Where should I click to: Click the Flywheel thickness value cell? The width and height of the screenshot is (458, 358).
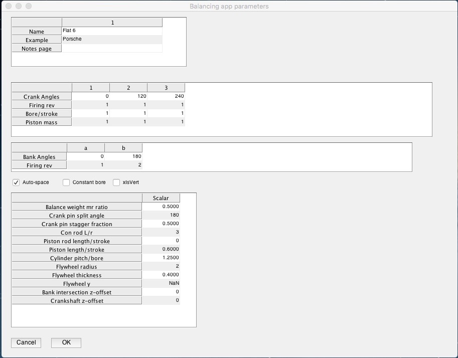[161, 275]
